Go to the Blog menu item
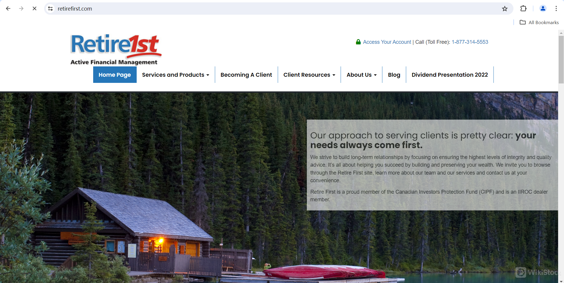Image resolution: width=564 pixels, height=283 pixels. click(394, 75)
